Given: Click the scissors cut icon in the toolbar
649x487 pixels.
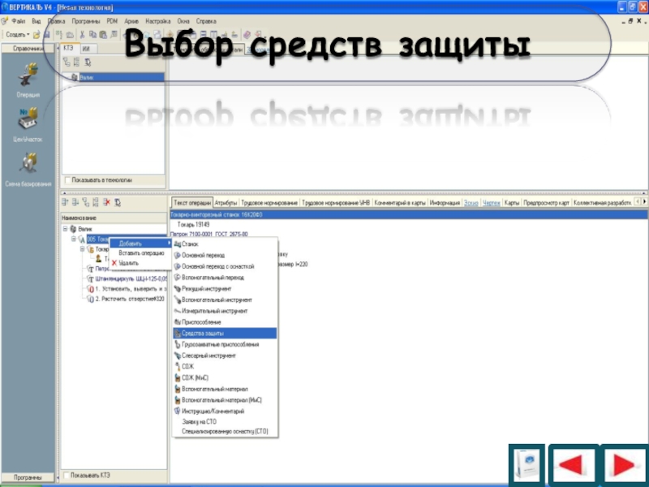Looking at the screenshot, I should [83, 35].
